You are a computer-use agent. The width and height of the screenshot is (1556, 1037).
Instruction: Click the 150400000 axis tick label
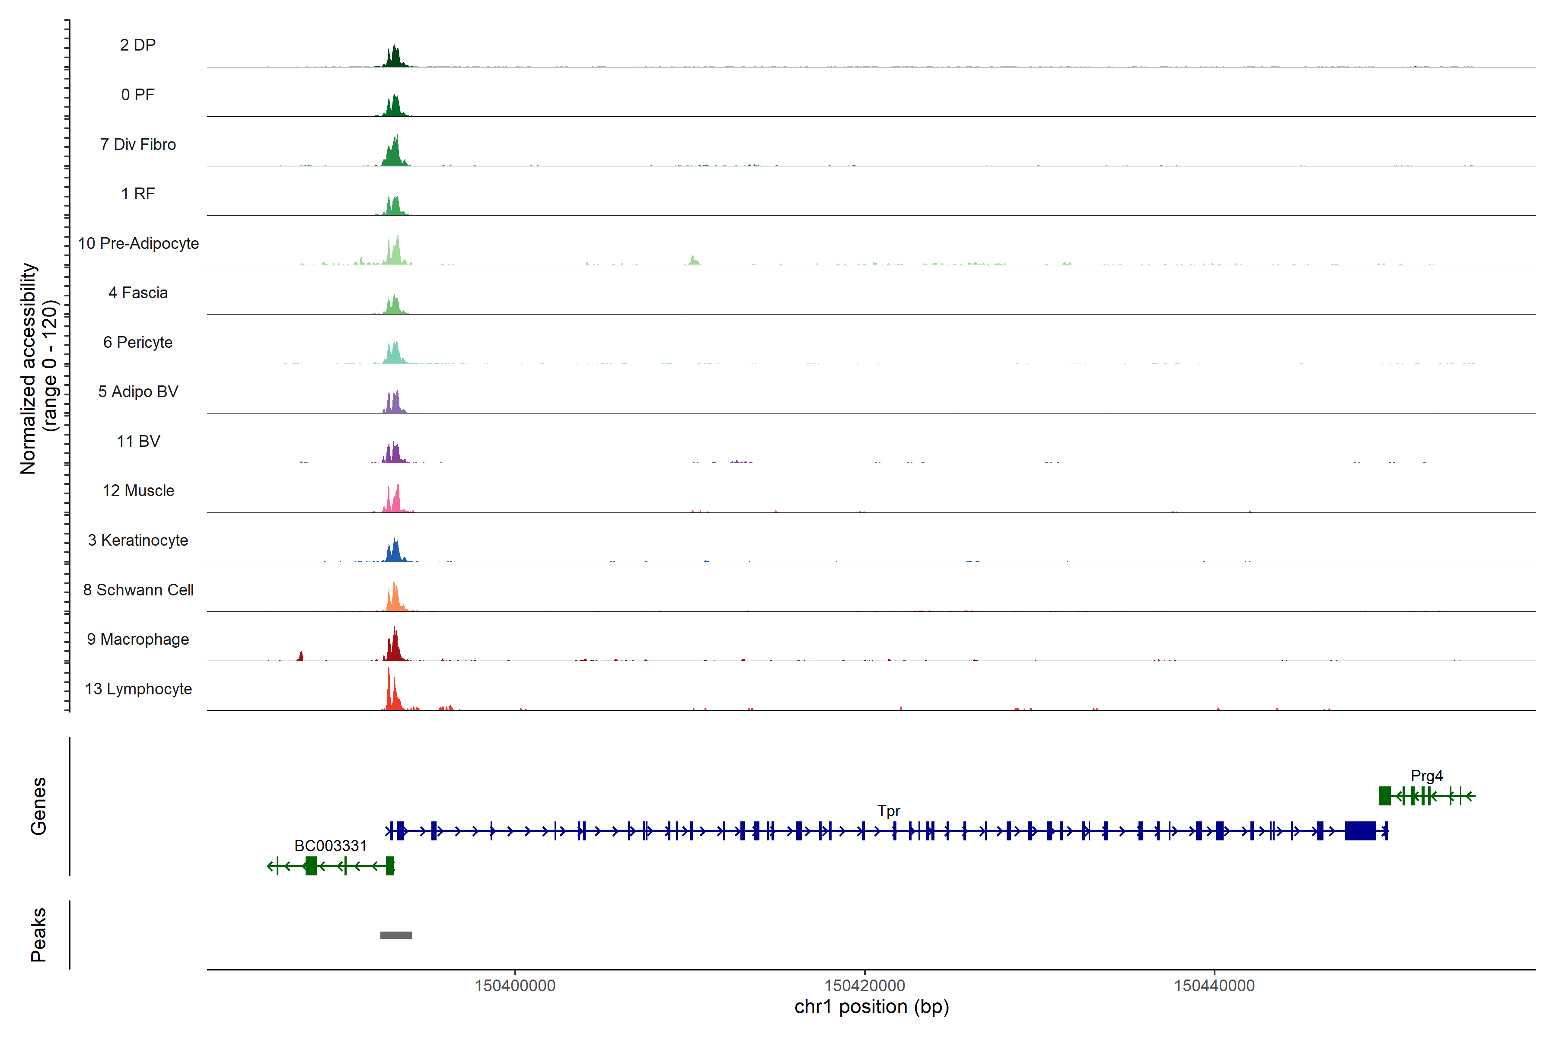click(515, 986)
